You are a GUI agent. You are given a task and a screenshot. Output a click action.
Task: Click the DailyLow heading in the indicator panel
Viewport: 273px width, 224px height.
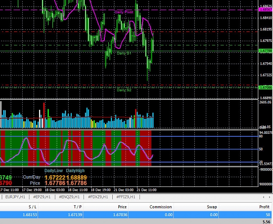pyautogui.click(x=54, y=171)
